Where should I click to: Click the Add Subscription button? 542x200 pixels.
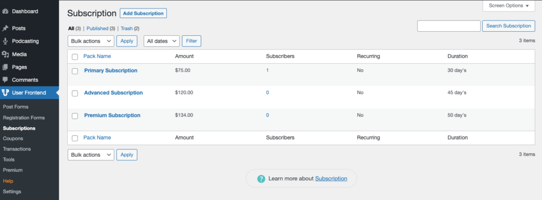click(x=143, y=13)
